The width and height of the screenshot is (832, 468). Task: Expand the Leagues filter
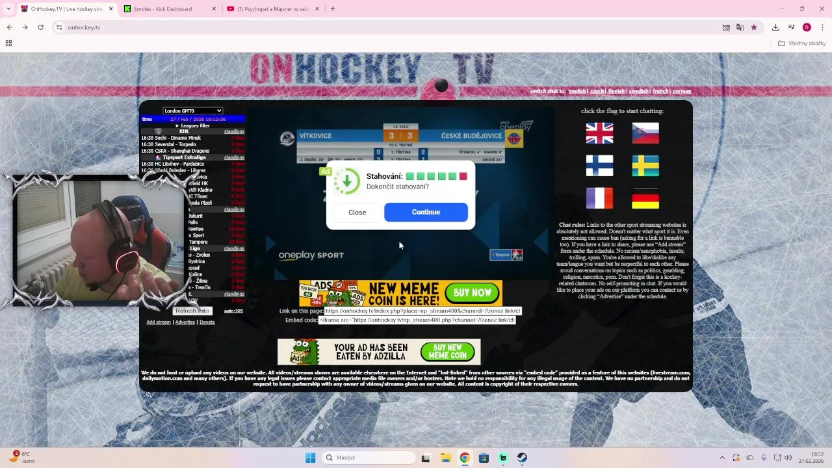[x=192, y=125]
